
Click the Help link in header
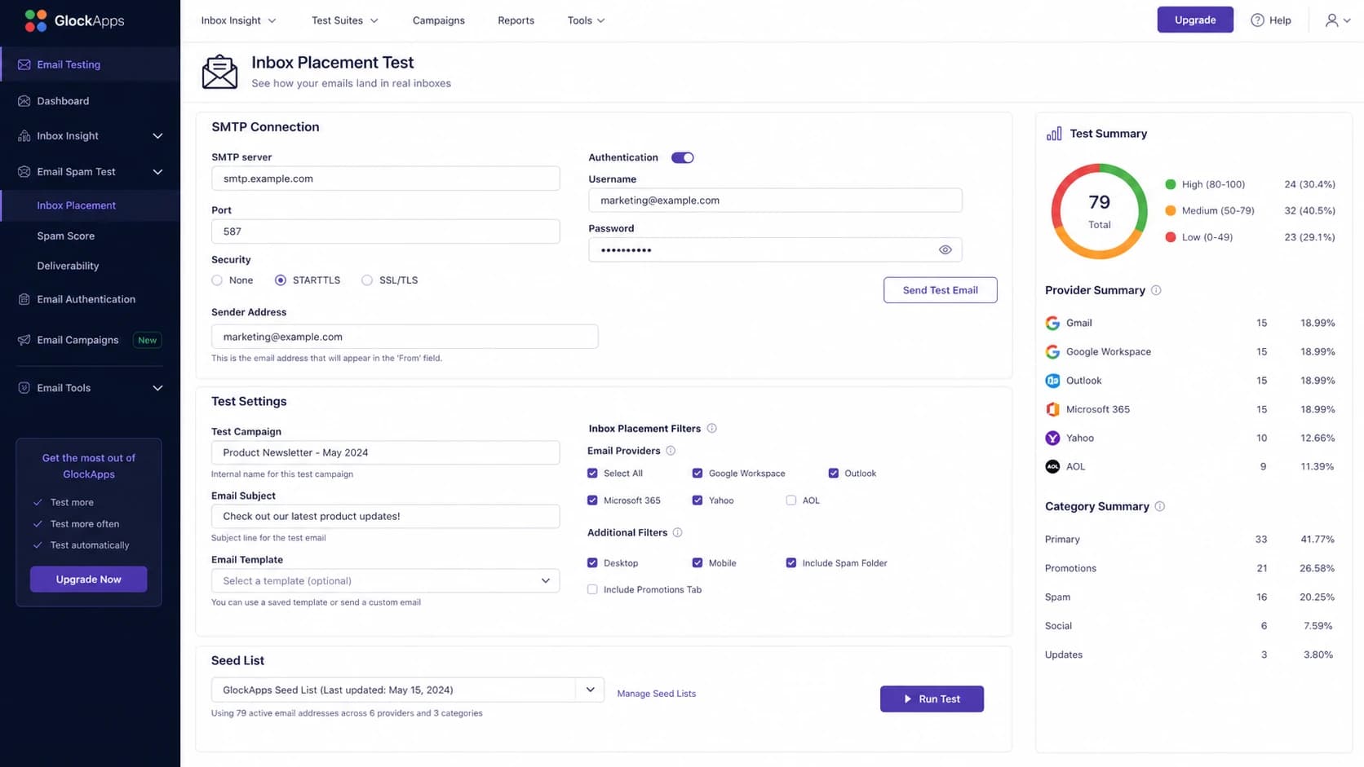tap(1271, 20)
